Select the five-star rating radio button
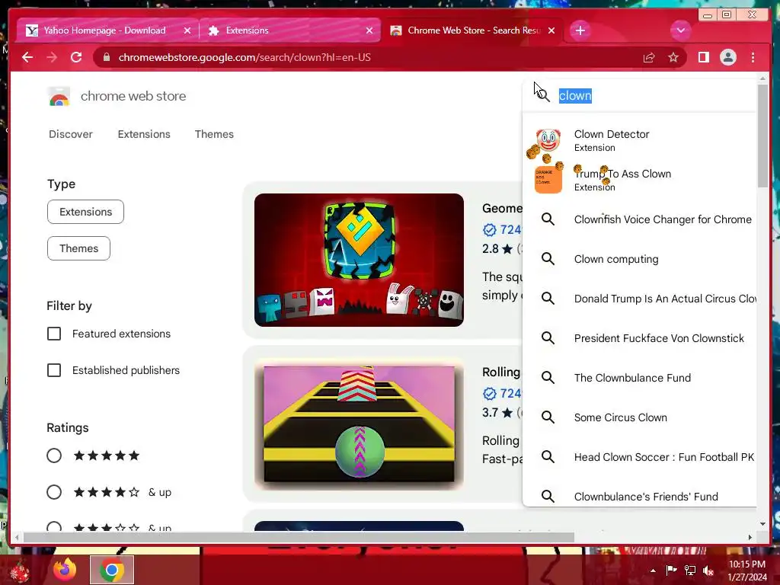 point(54,456)
